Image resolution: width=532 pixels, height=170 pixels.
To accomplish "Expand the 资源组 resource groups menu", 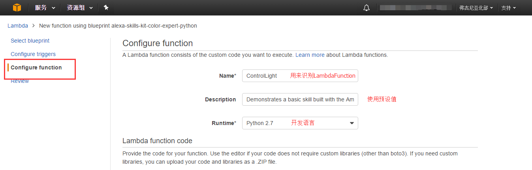I will click(x=80, y=7).
